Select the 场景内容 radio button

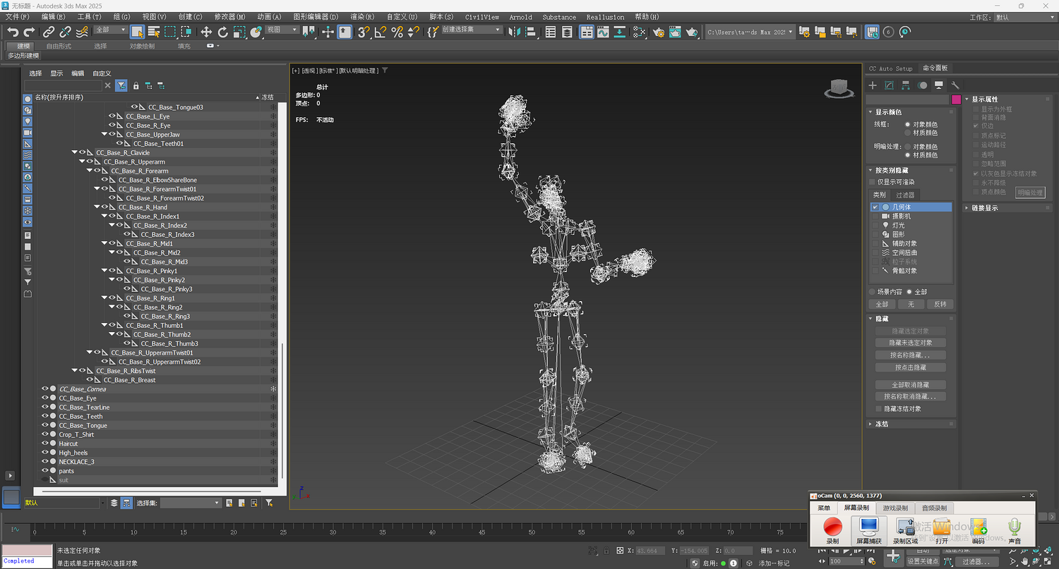click(872, 292)
